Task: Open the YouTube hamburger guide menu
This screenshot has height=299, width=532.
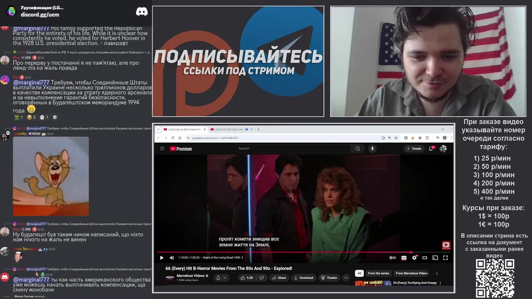Action: click(162, 149)
